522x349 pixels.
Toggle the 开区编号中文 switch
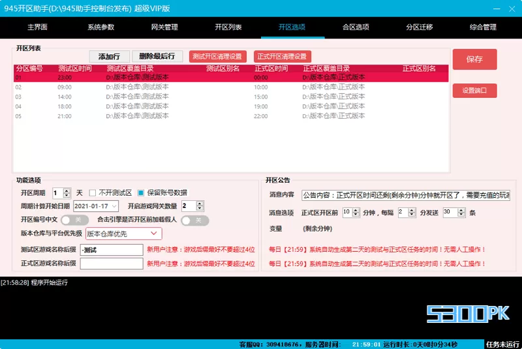point(74,220)
